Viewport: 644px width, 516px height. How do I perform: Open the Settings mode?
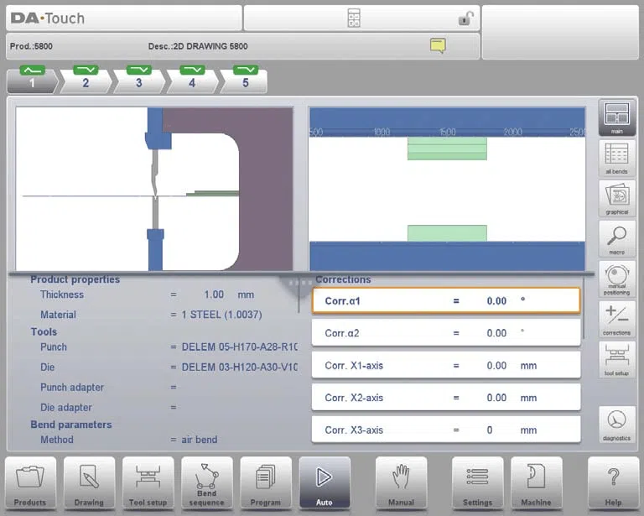[x=477, y=483]
